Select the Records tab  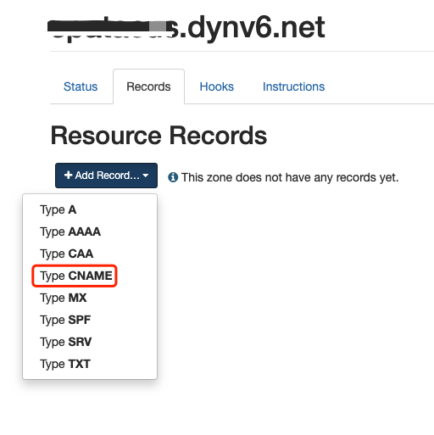point(148,86)
